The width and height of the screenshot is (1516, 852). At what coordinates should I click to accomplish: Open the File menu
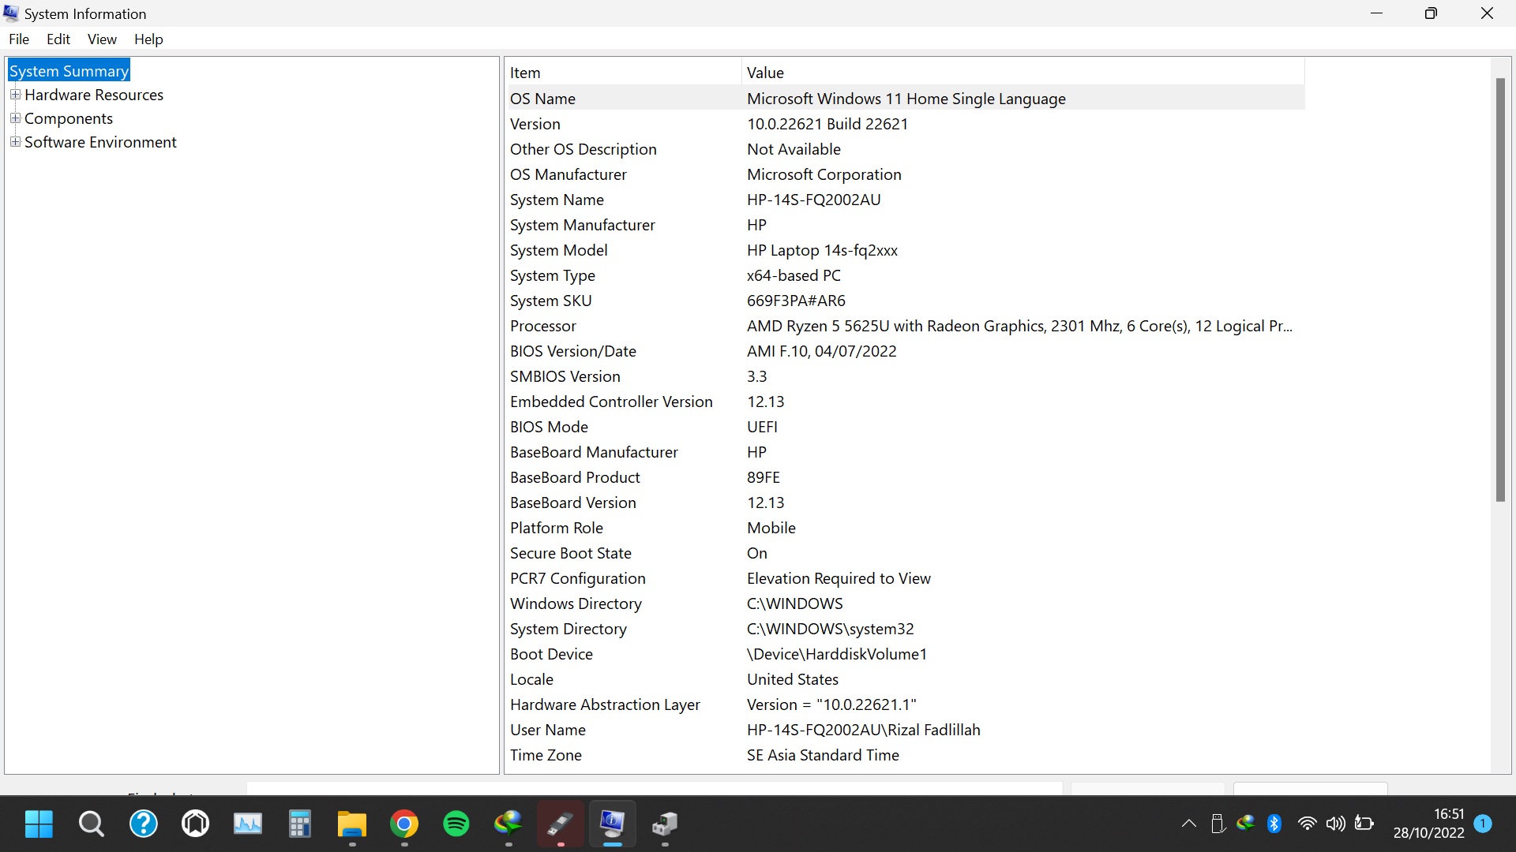[x=19, y=39]
